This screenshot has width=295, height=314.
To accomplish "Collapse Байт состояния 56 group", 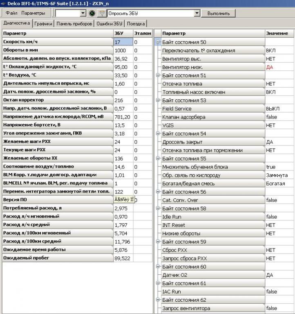I will (158, 192).
